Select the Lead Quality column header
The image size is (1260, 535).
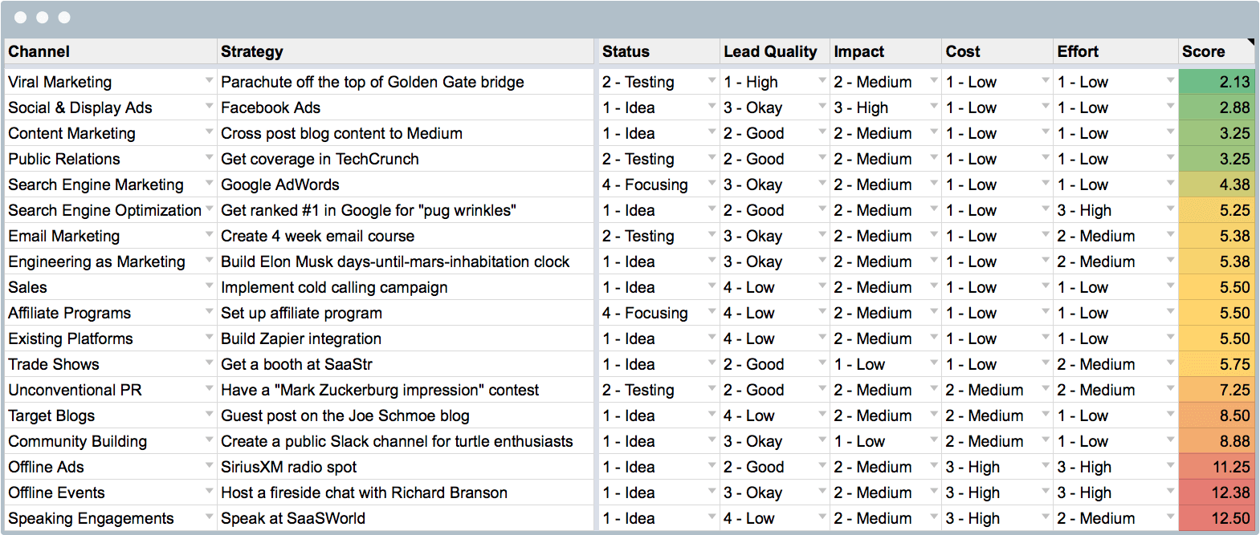(774, 51)
